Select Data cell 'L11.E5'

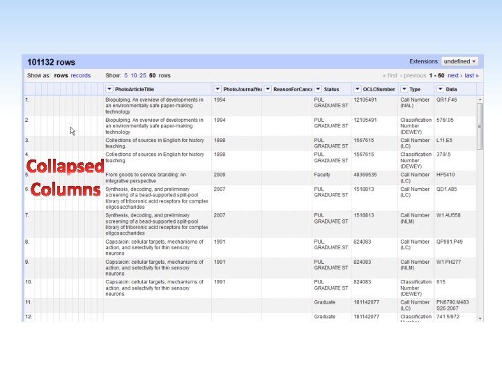tap(444, 140)
